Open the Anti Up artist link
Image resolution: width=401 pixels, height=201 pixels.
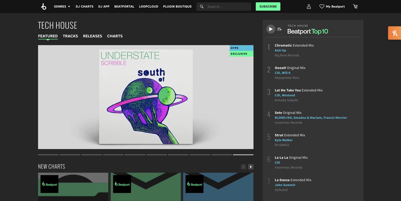pyautogui.click(x=280, y=50)
